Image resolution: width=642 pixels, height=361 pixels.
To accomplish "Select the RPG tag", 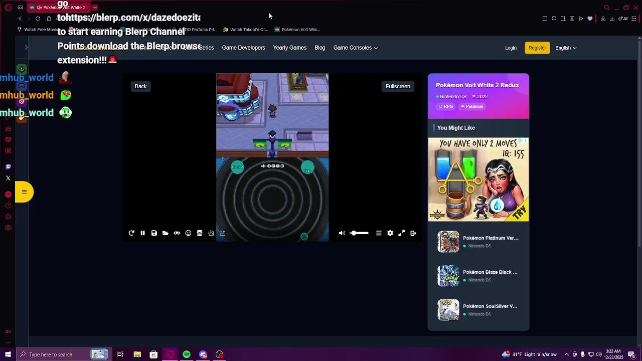I will 445,106.
